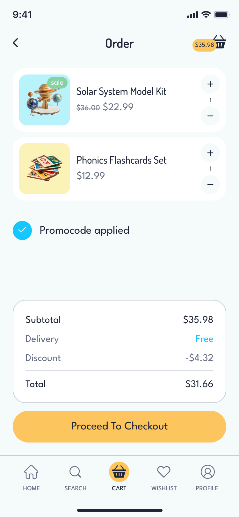The image size is (239, 517).
Task: Increase Solar System Model Kit quantity
Action: pos(210,84)
